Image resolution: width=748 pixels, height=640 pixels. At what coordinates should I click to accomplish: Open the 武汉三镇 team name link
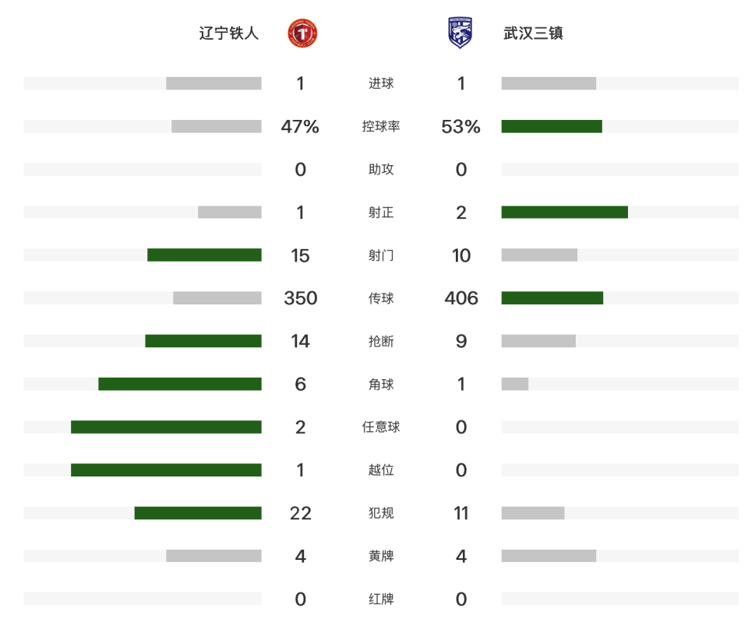(533, 33)
